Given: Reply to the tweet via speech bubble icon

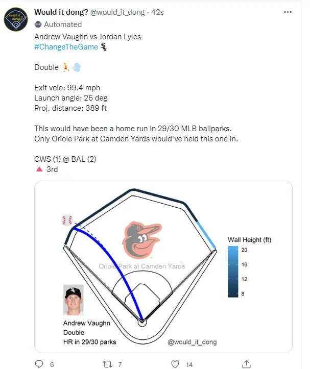Looking at the screenshot, I should (39, 364).
